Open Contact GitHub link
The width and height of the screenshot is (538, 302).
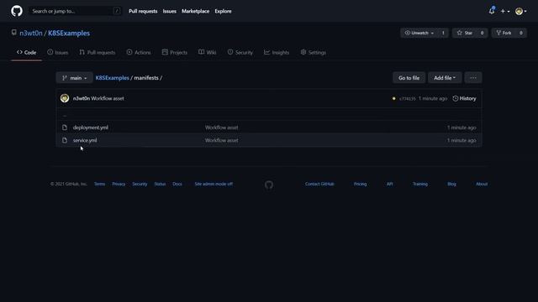tap(319, 184)
